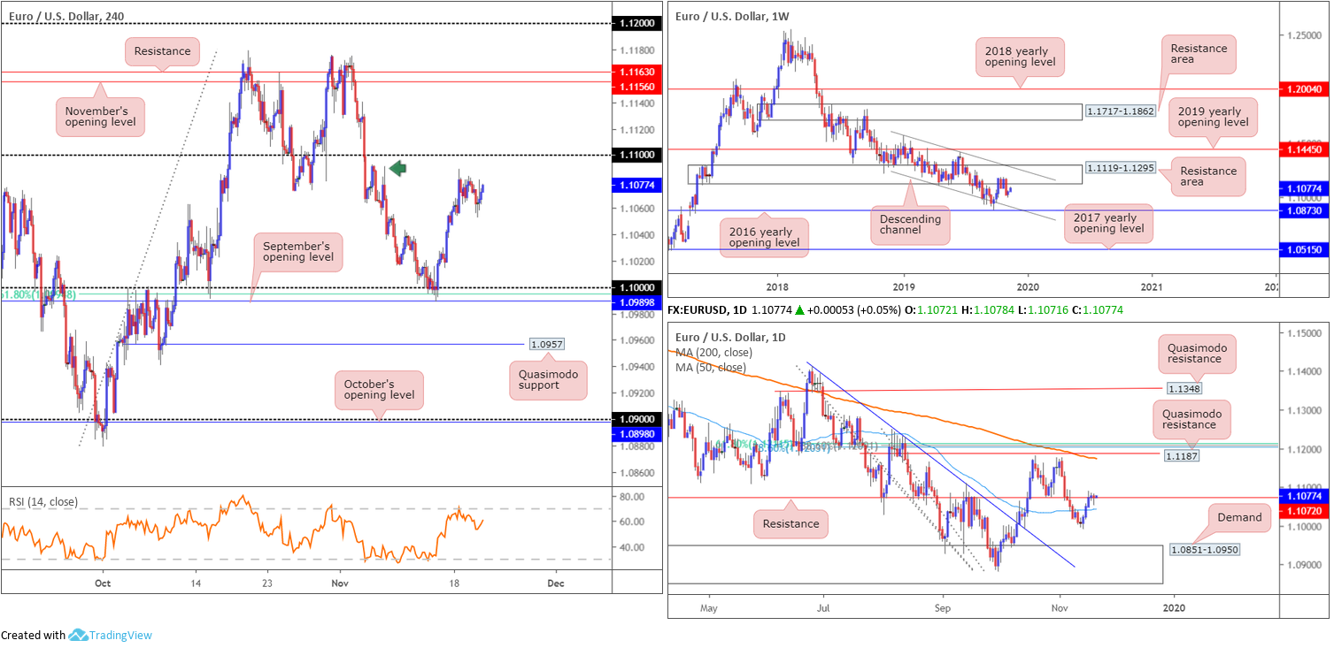Click the Sep label on daily time axis
The width and height of the screenshot is (1334, 648).
point(942,610)
